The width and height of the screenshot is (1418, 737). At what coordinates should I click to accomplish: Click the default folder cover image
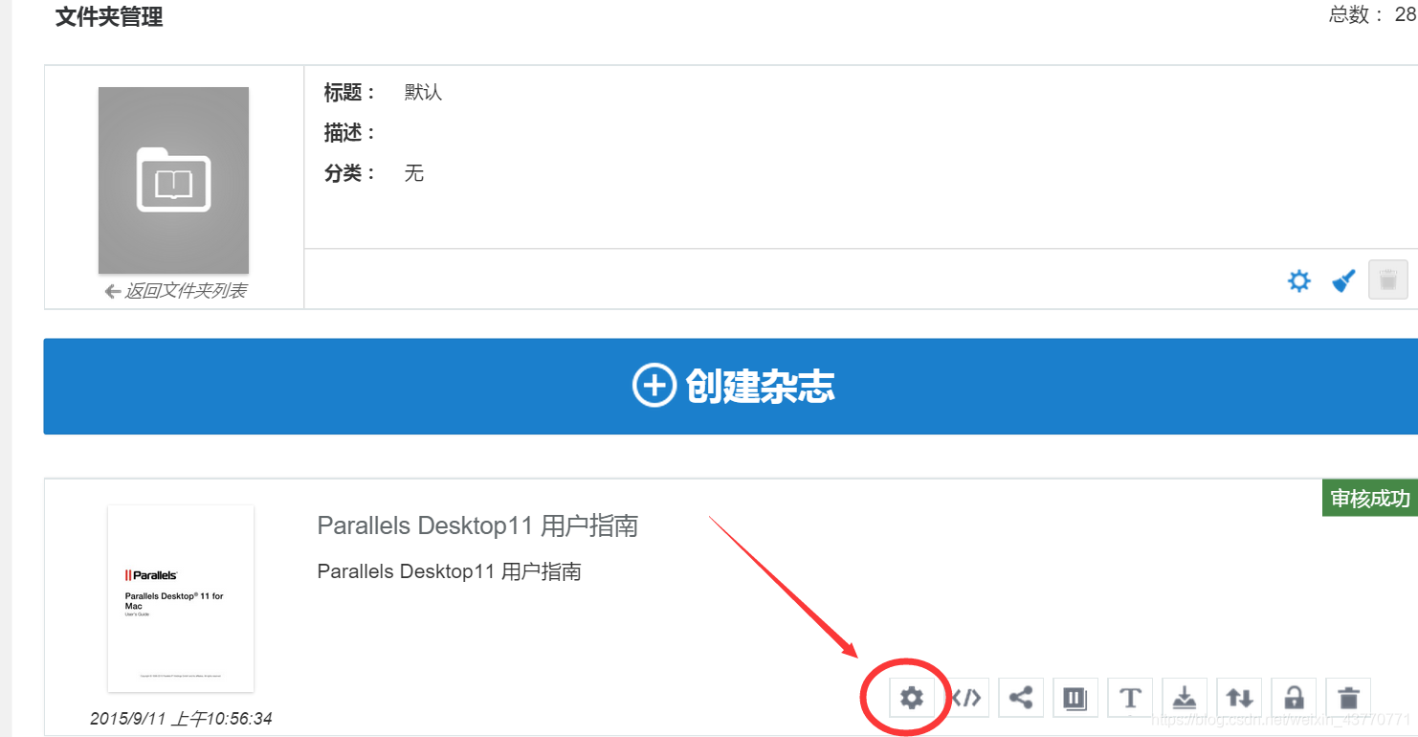pos(173,181)
